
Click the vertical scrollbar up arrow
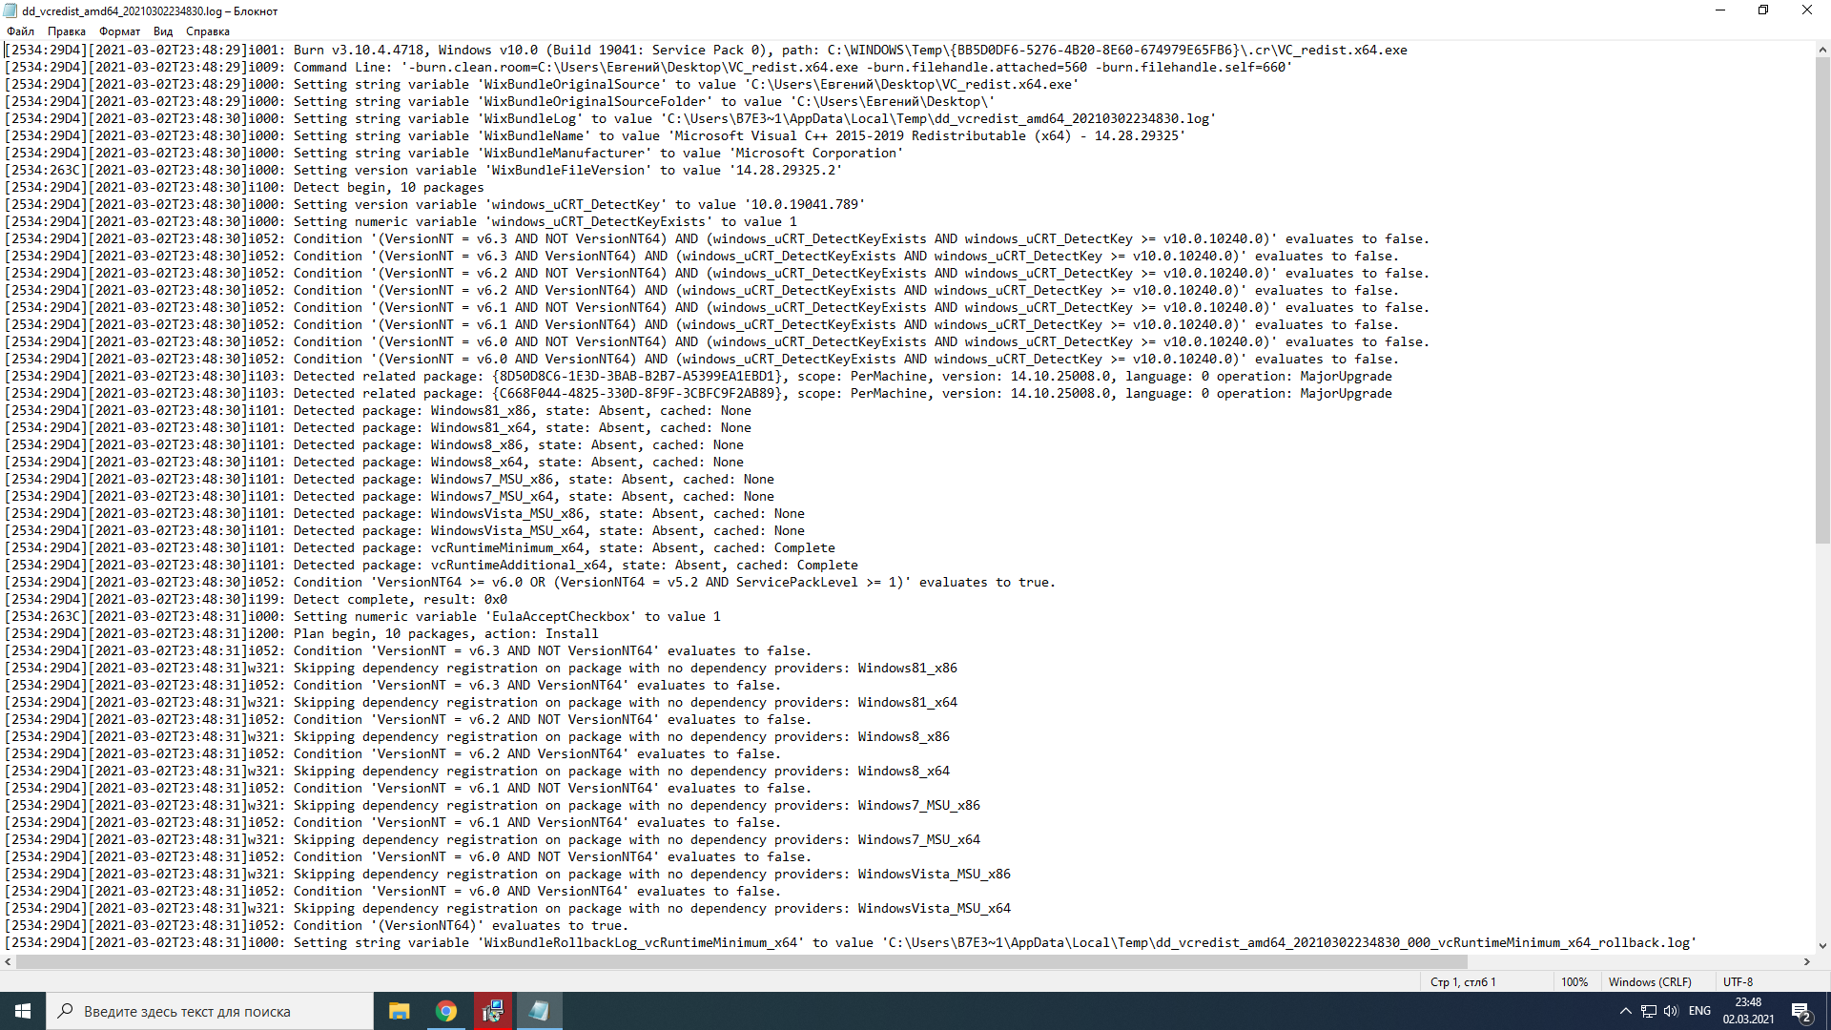[1822, 50]
